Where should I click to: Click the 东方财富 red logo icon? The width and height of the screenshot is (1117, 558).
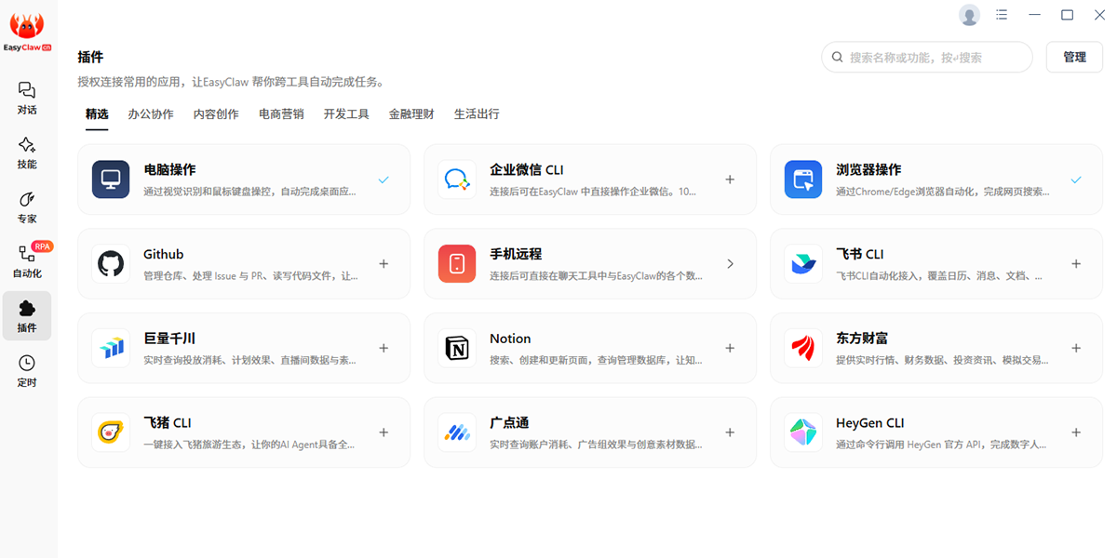[803, 348]
